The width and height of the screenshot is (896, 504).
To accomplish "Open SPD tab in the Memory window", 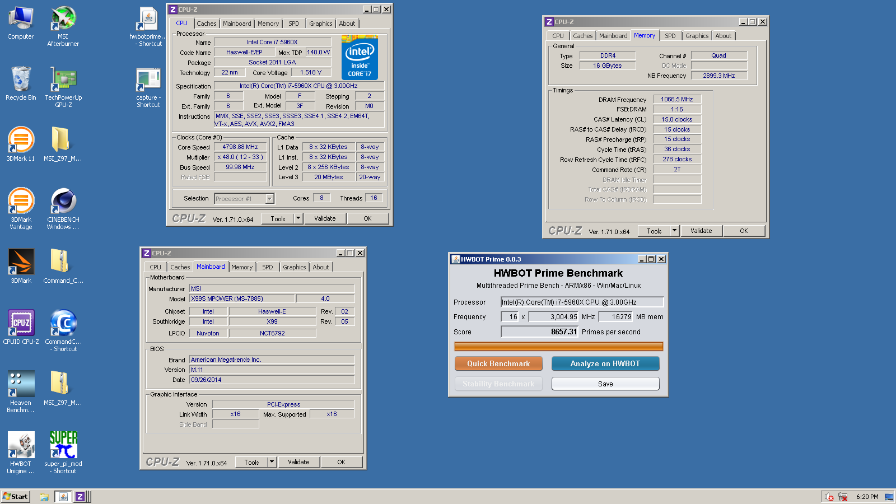I will click(x=670, y=36).
